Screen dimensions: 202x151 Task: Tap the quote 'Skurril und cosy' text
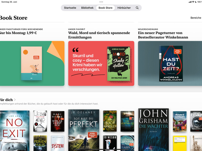pos(87,62)
